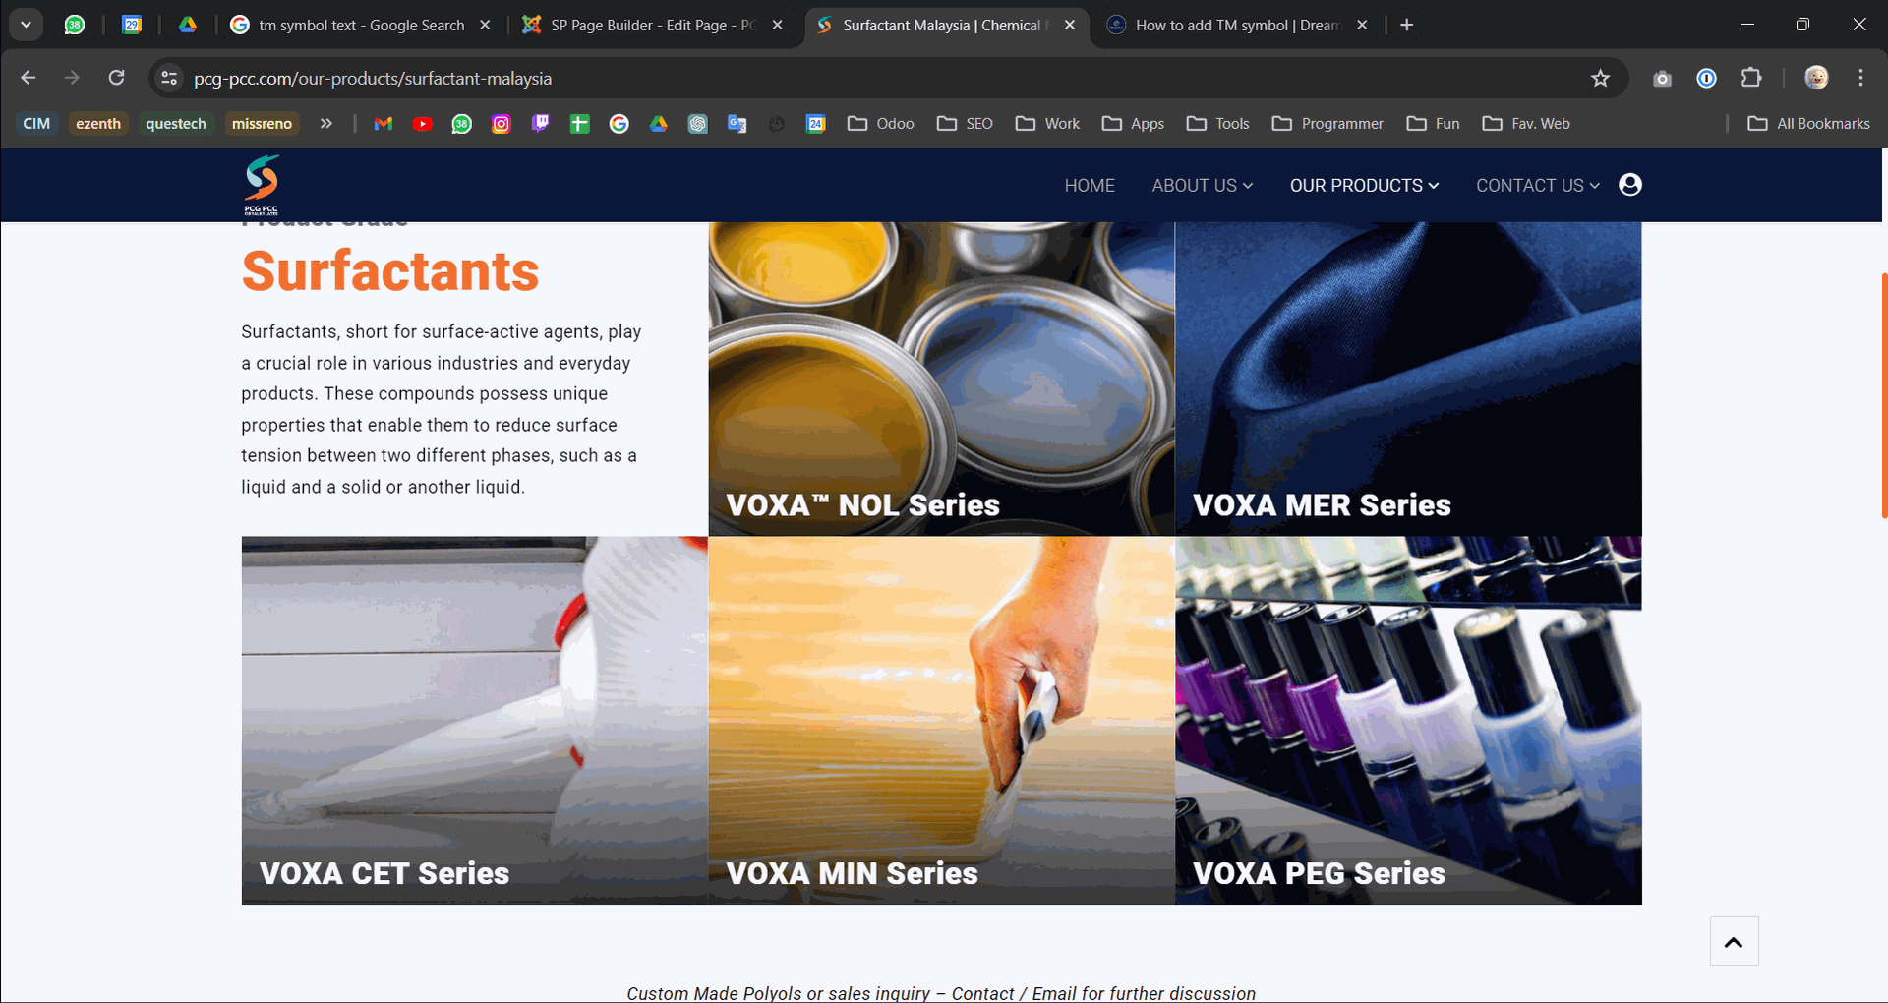The image size is (1888, 1003).
Task: Expand the ABOUT US menu
Action: click(1203, 185)
